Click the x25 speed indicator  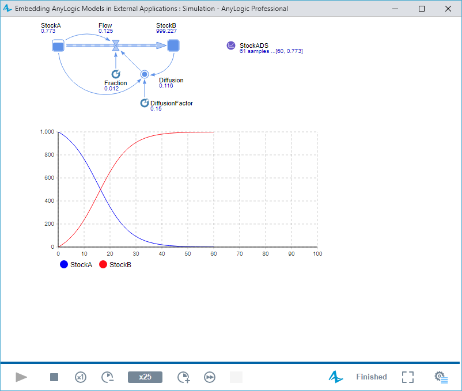tap(145, 377)
